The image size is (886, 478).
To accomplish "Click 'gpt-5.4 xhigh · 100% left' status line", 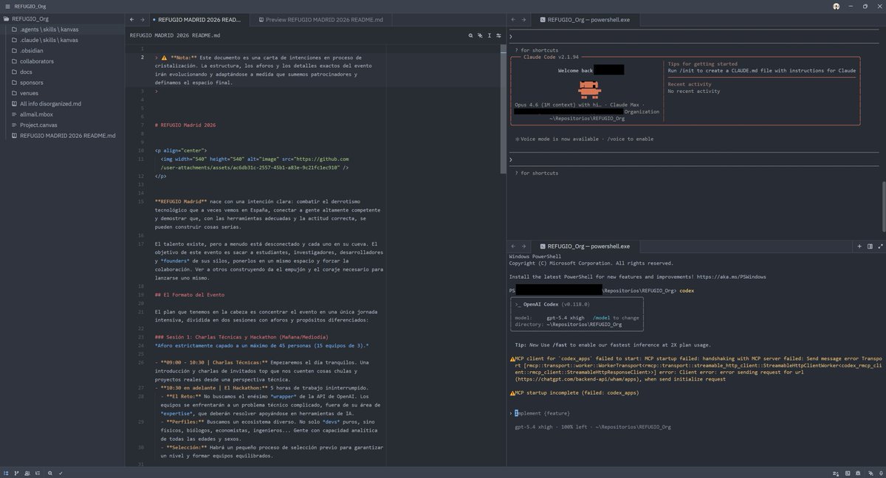I will (593, 426).
